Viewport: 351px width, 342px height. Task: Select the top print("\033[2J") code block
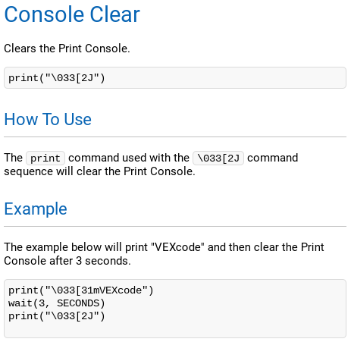tap(175, 78)
